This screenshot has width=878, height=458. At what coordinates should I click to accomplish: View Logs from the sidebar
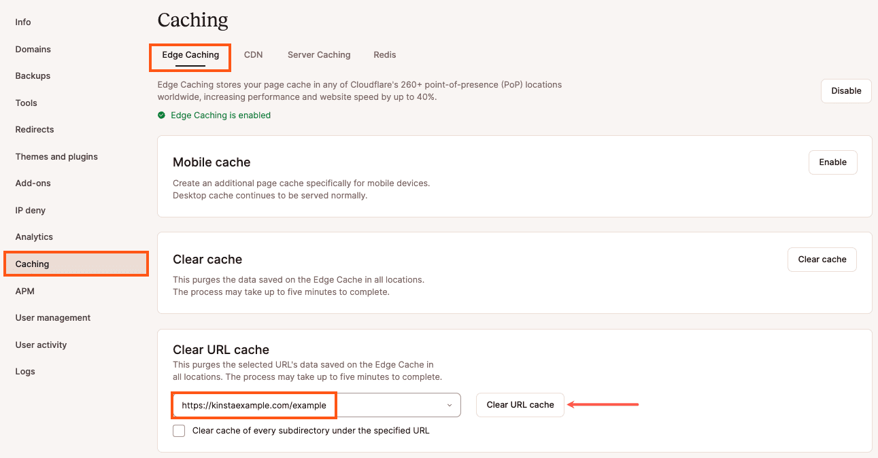click(x=25, y=372)
